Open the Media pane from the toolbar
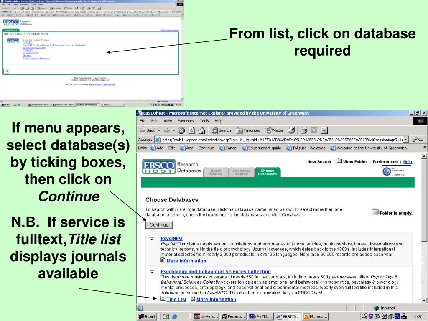The image size is (428, 321). click(274, 130)
